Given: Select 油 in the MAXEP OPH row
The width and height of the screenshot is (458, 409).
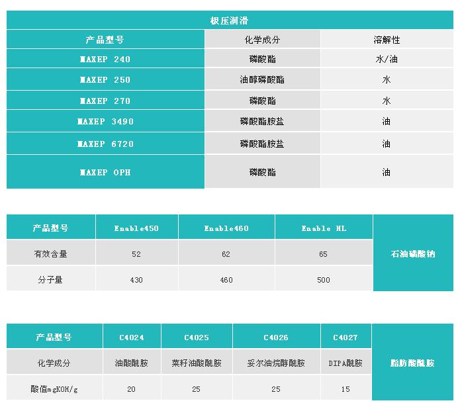Looking at the screenshot, I should tap(387, 172).
